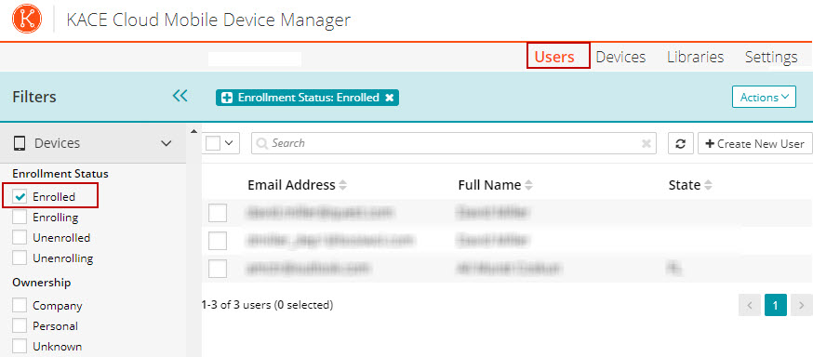Open the Actions dropdown
The width and height of the screenshot is (813, 357).
pos(764,97)
